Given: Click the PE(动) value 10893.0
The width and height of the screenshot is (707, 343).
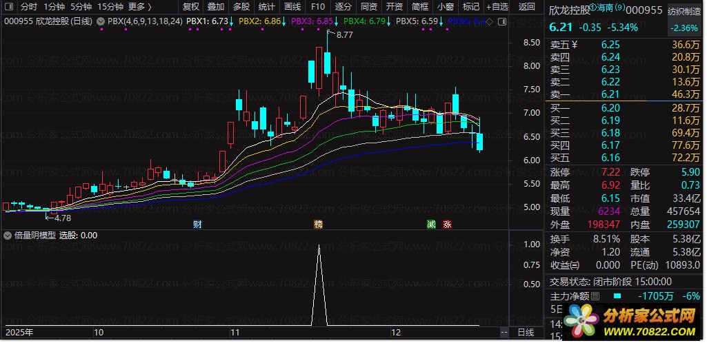Looking at the screenshot, I should point(683,265).
